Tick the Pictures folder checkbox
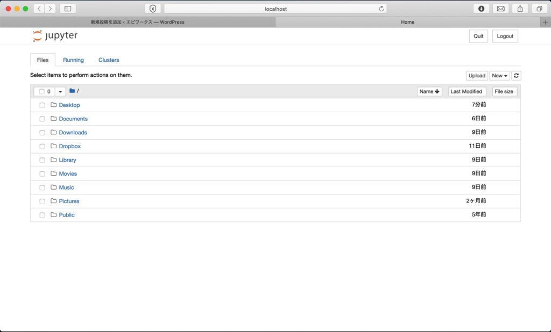 (x=42, y=201)
